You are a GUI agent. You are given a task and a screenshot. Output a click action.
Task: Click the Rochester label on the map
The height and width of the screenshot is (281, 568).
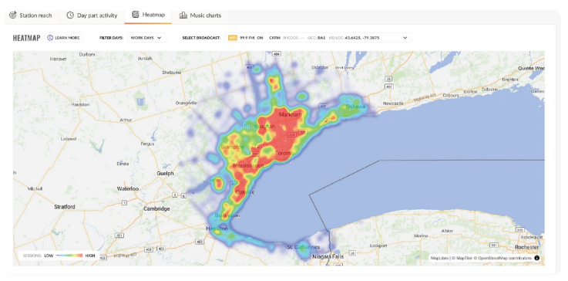(526, 247)
